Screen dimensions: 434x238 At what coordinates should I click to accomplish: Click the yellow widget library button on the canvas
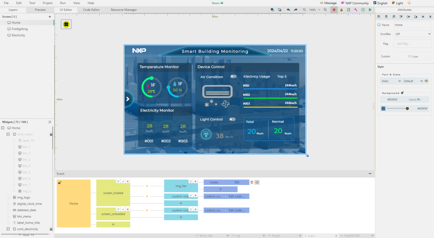[66, 24]
